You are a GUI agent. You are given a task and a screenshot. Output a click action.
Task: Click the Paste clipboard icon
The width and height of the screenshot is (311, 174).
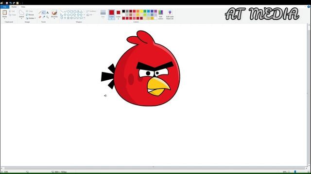(4, 13)
